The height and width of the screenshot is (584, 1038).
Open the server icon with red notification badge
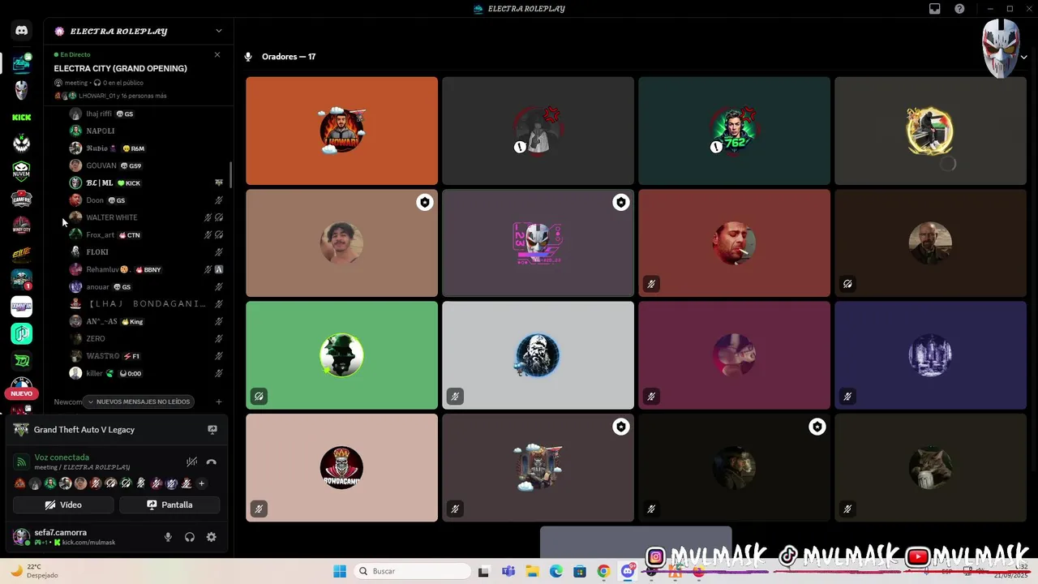(x=21, y=280)
